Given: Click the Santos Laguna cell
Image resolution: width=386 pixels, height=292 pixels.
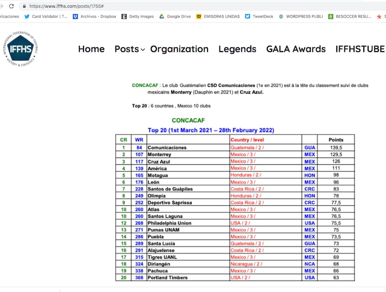Looking at the screenshot, I should [188, 216].
